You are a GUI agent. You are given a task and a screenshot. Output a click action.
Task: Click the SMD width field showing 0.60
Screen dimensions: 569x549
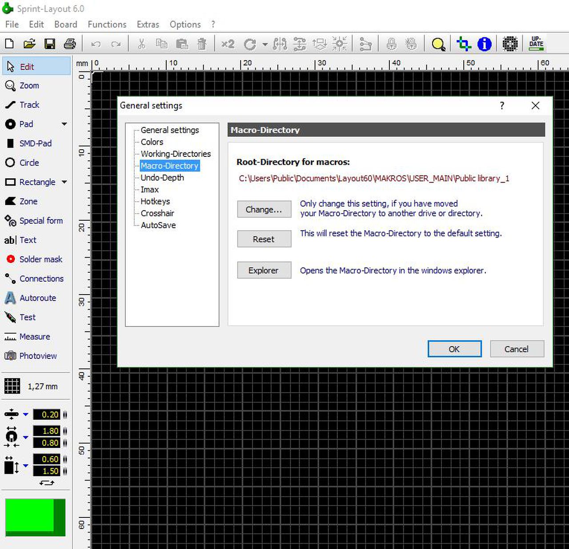tap(47, 459)
